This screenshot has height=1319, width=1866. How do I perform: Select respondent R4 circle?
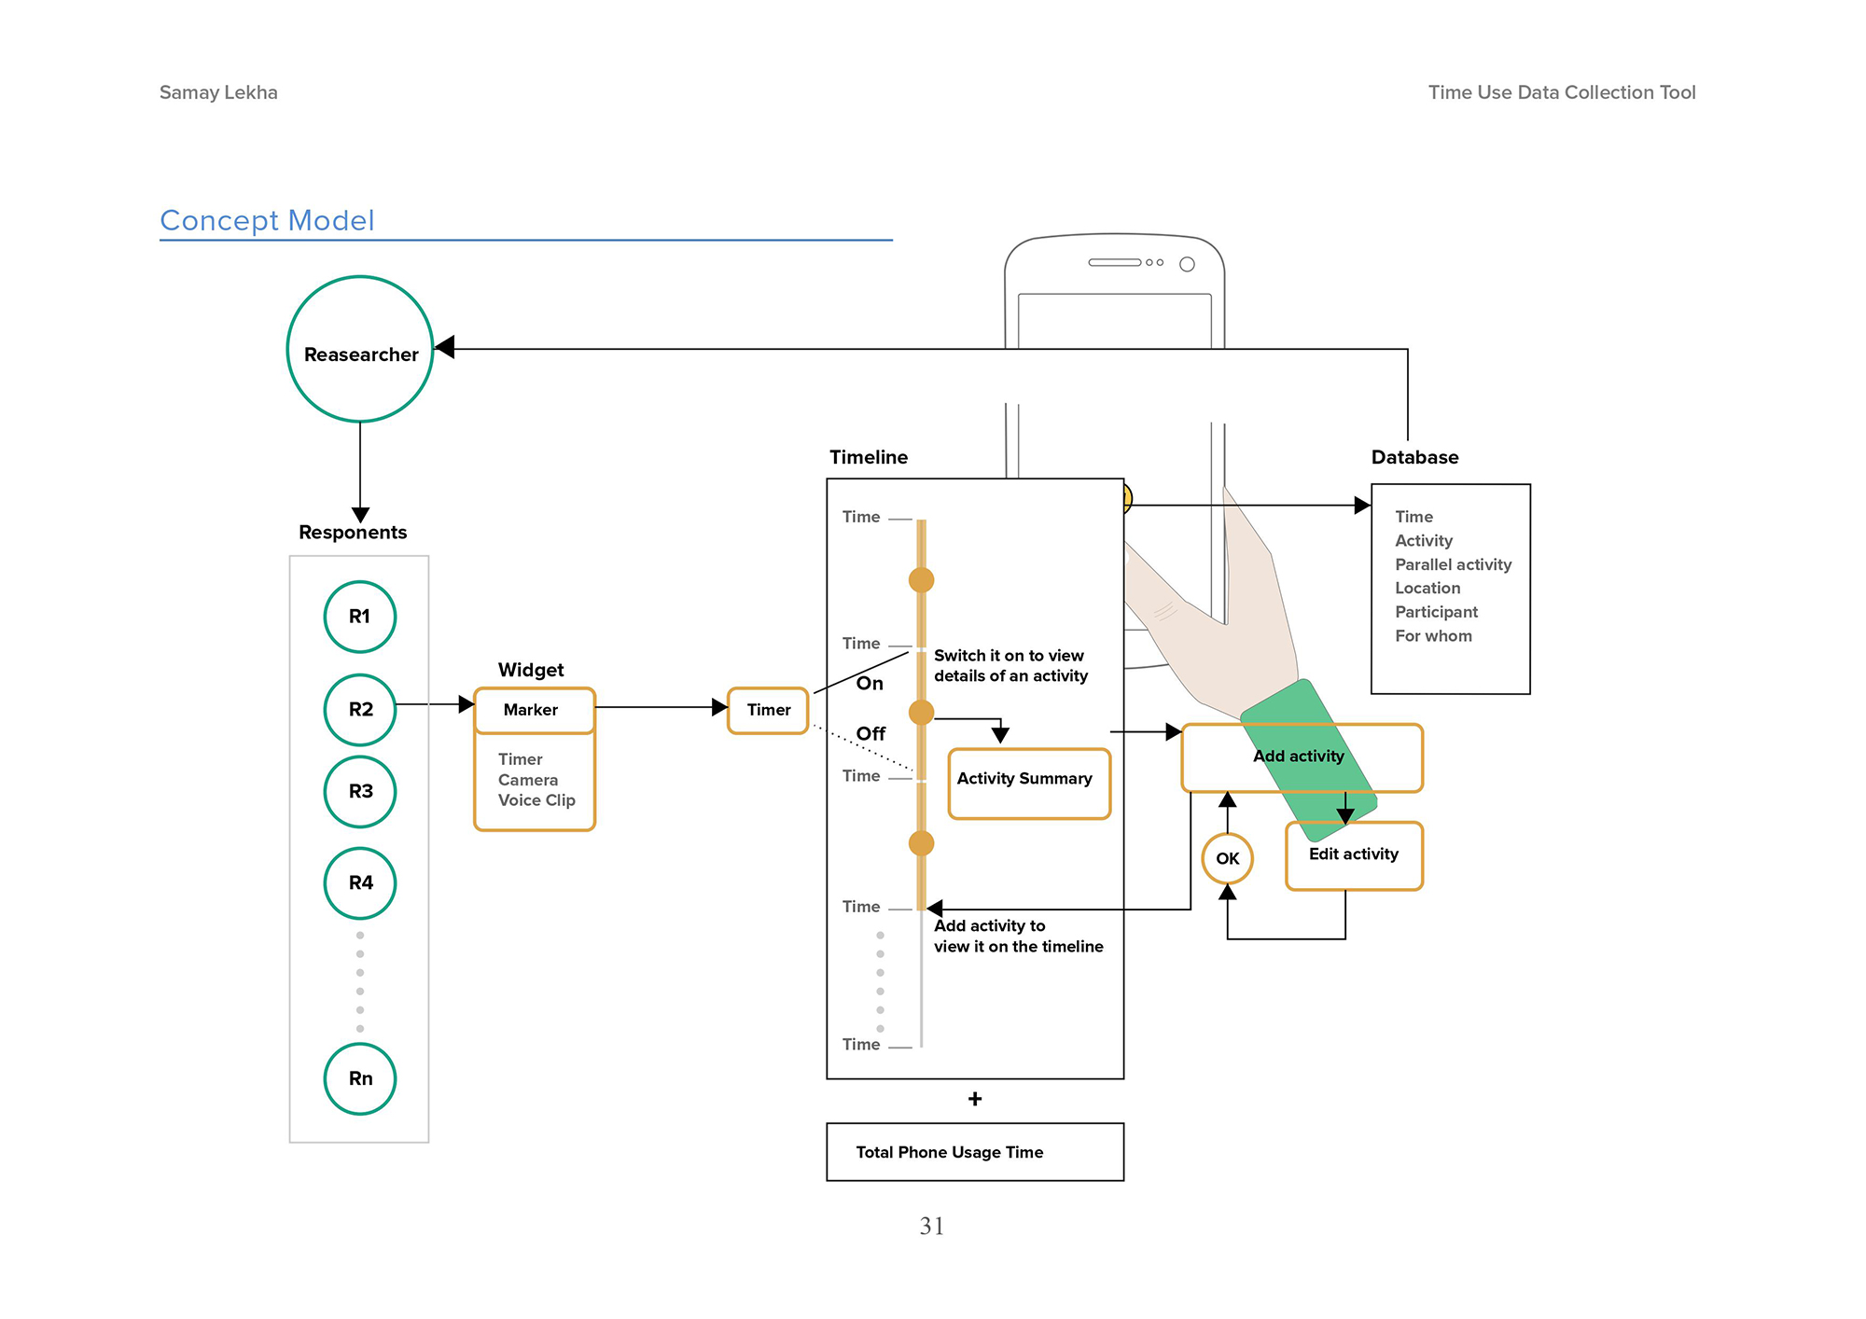pos(360,882)
